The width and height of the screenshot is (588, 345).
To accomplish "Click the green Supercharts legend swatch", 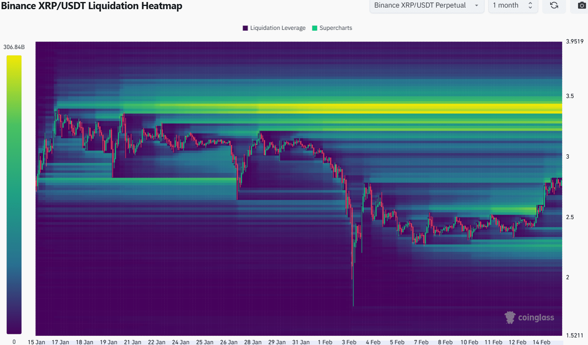I will [x=315, y=28].
